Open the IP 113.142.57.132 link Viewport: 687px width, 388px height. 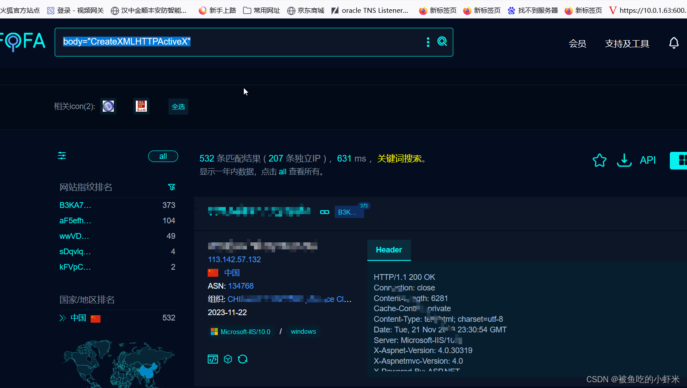(234, 260)
